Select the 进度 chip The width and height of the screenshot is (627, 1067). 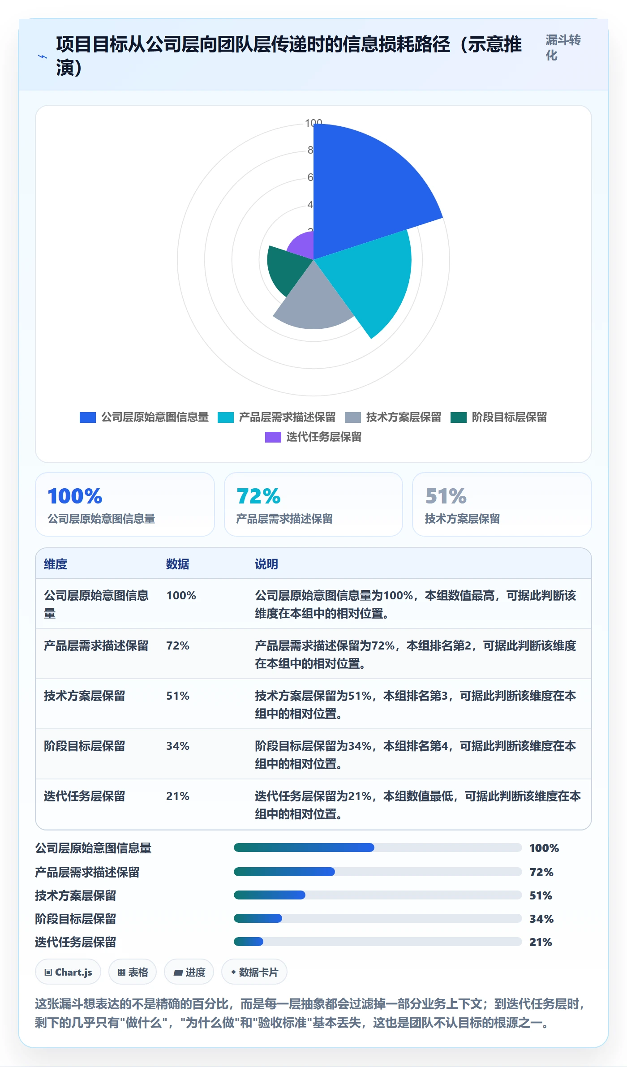189,972
